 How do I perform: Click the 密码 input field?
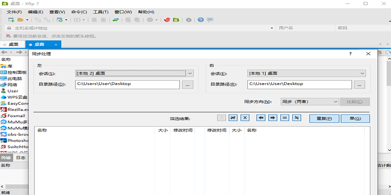click(362, 28)
